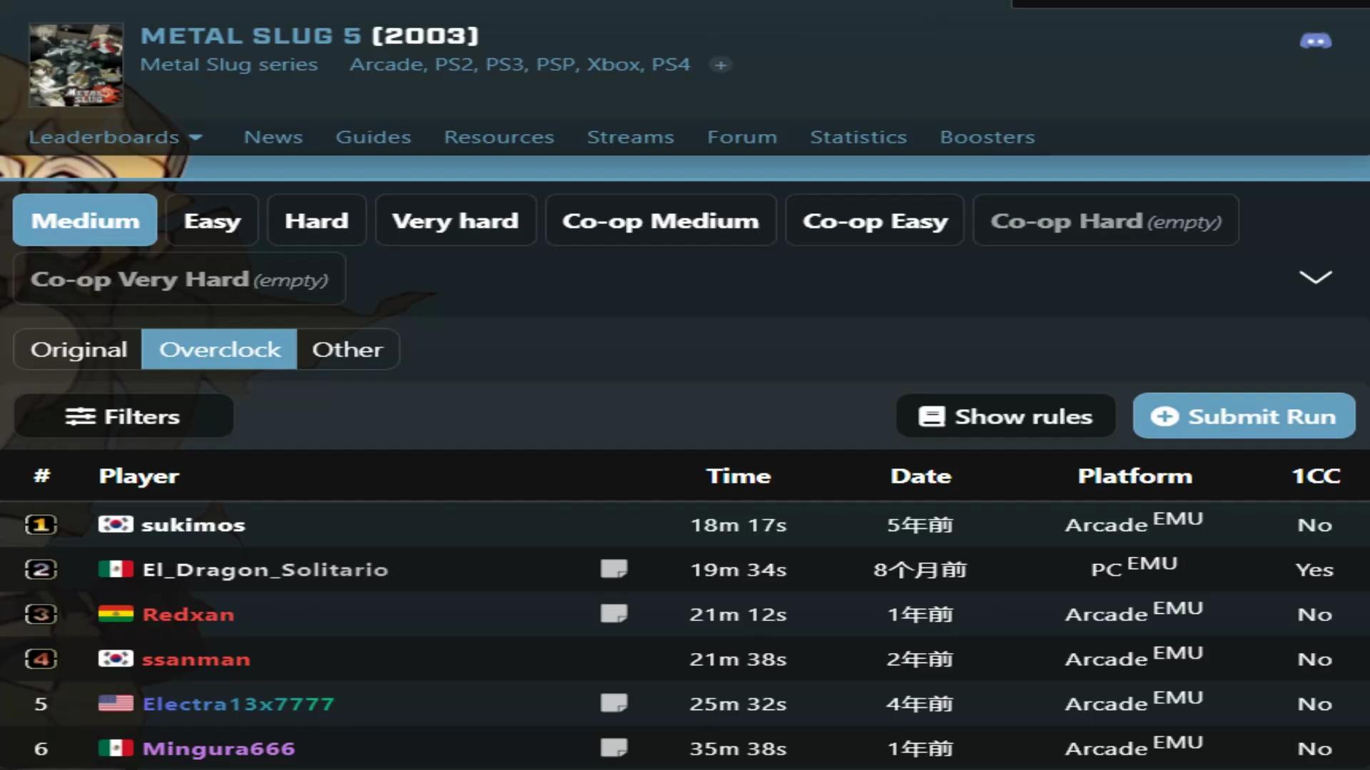Click the third place trophy icon for Redxan

pyautogui.click(x=41, y=614)
